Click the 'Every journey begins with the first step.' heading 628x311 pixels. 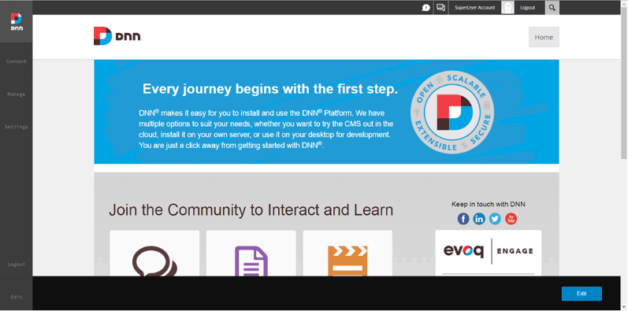tap(270, 89)
